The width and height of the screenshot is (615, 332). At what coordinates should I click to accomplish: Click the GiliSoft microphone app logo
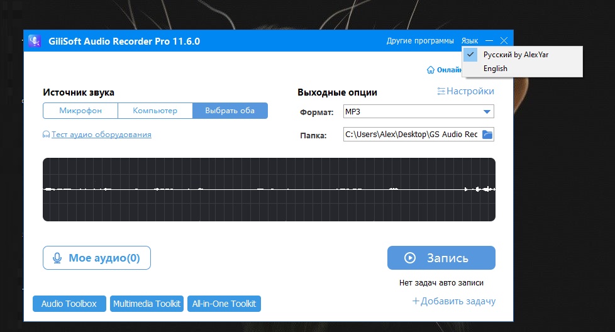pyautogui.click(x=35, y=41)
